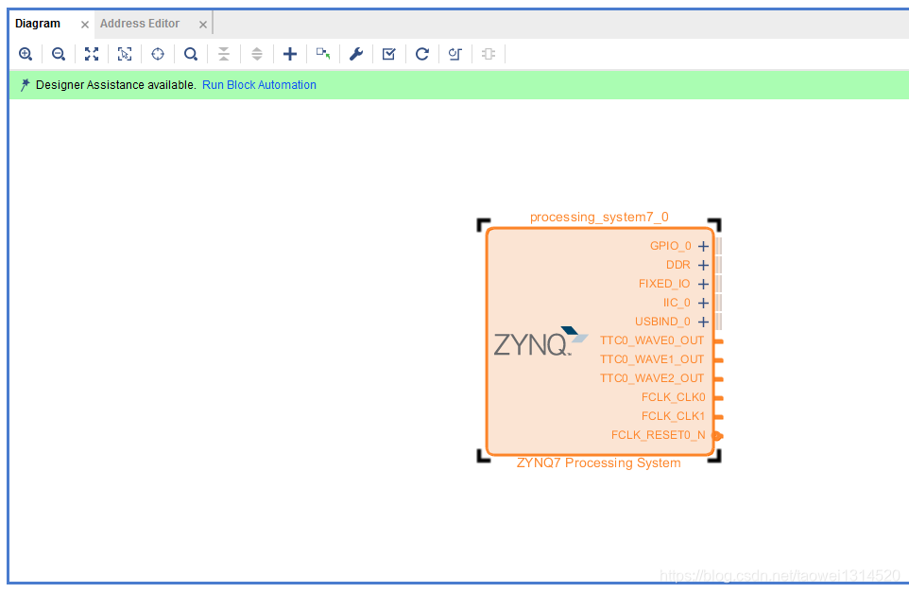
Task: Expand the FIXED_IO interface port
Action: [703, 284]
